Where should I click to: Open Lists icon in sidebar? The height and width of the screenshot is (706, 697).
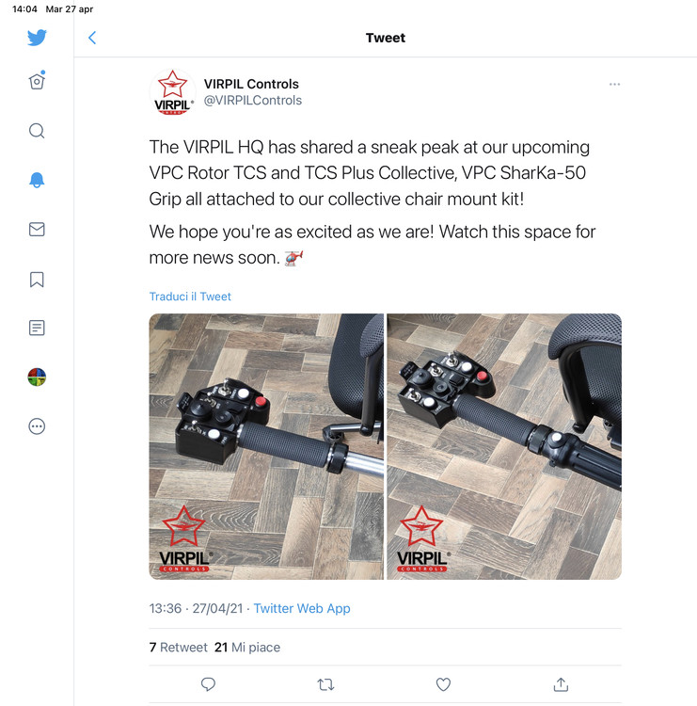coord(37,328)
